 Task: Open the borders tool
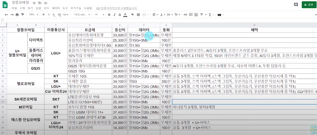click(x=138, y=15)
